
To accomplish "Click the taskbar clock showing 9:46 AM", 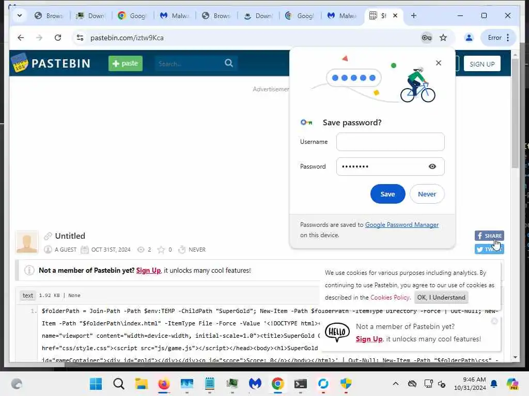I will coord(470,384).
